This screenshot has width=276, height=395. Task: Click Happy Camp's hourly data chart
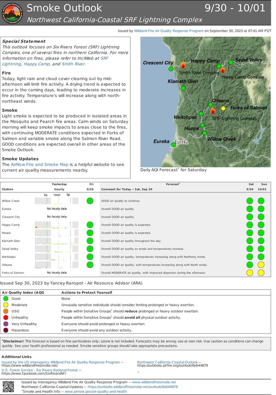coord(57,225)
